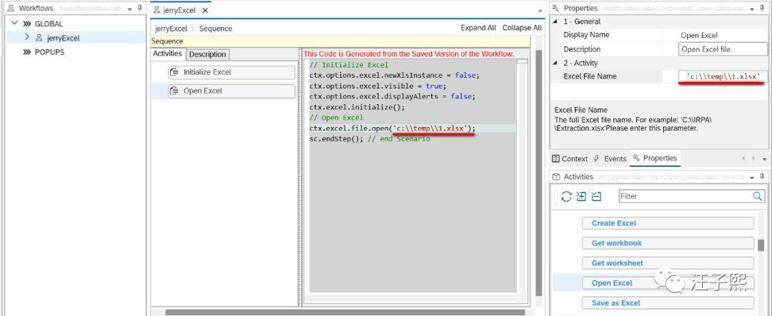Click the Sequence header bar
Image resolution: width=772 pixels, height=316 pixels.
point(340,41)
